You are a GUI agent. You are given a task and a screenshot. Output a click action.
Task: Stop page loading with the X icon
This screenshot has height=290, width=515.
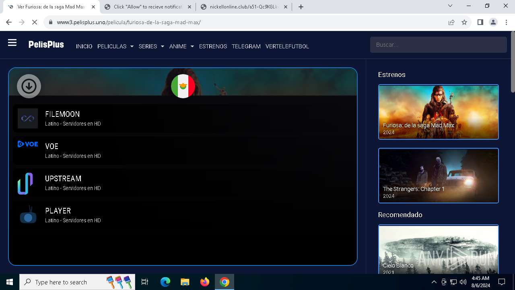click(x=35, y=22)
